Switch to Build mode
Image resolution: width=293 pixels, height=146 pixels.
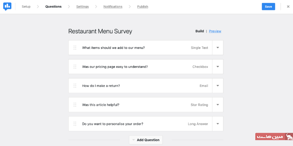coord(200,31)
